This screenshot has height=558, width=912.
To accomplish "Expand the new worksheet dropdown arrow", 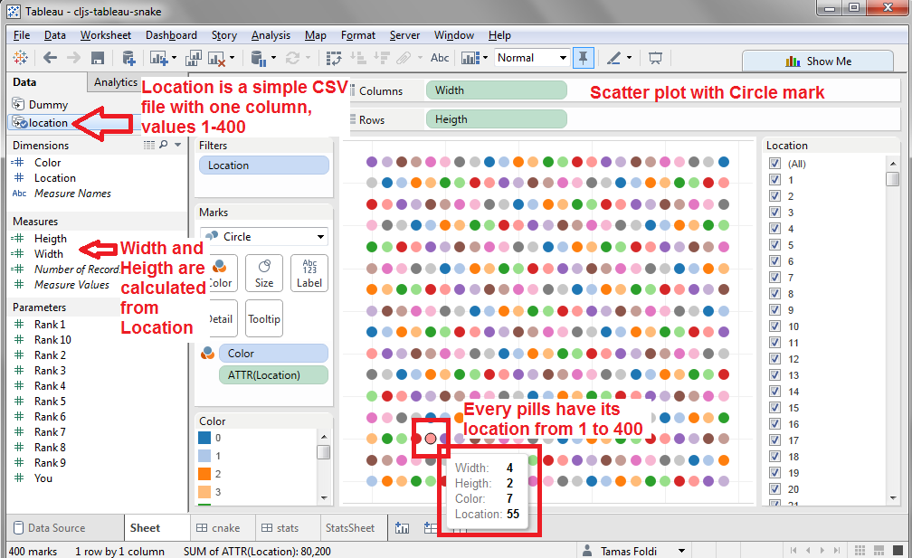I will [x=174, y=58].
